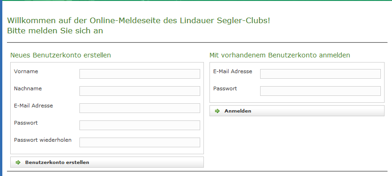This screenshot has width=392, height=176.
Task: Click the Nachname label text
Action: click(x=28, y=88)
